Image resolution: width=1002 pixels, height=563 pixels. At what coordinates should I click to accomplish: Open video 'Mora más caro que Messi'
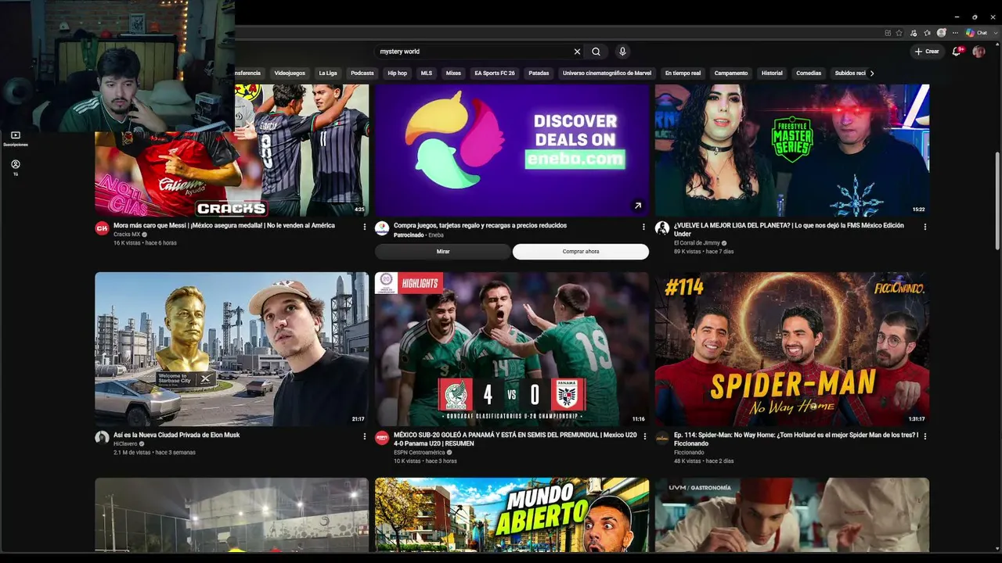(x=224, y=225)
